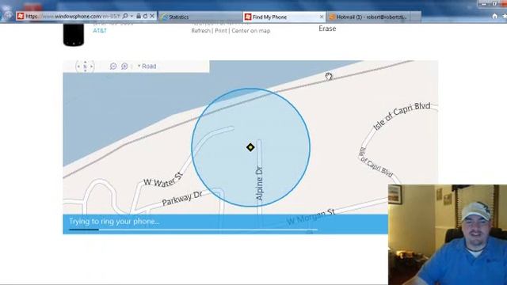Click the AT&T carrier link
Screen dimensions: 507x285
click(x=100, y=30)
